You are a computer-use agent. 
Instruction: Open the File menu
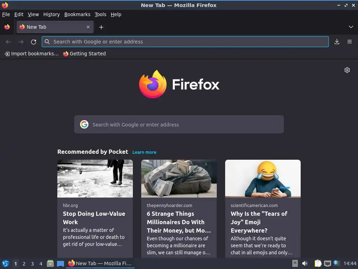click(6, 14)
